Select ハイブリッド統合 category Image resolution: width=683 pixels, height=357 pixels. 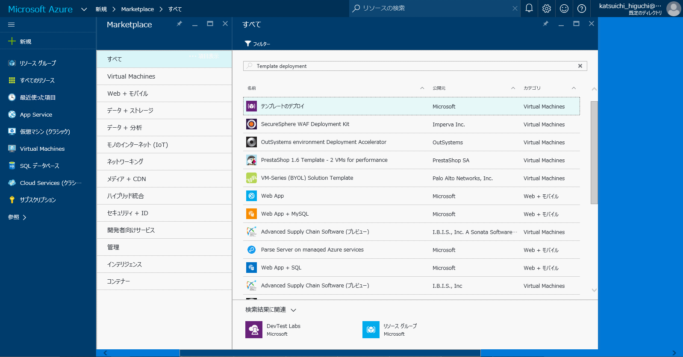click(164, 196)
